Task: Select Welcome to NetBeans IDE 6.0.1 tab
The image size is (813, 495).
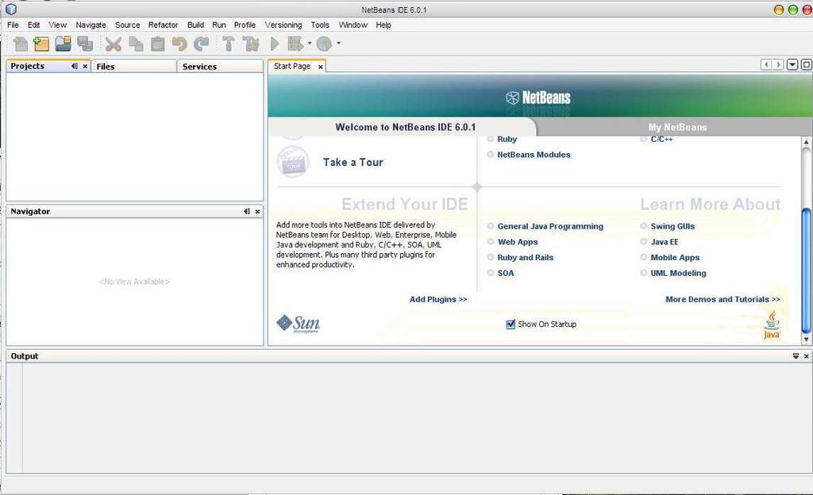Action: coord(405,127)
